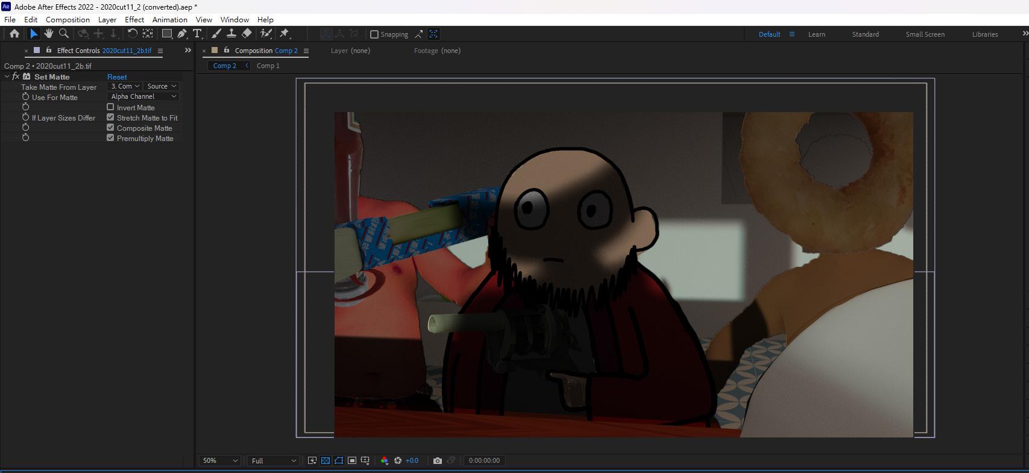Image resolution: width=1029 pixels, height=473 pixels.
Task: Select the Brush tool
Action: point(216,34)
